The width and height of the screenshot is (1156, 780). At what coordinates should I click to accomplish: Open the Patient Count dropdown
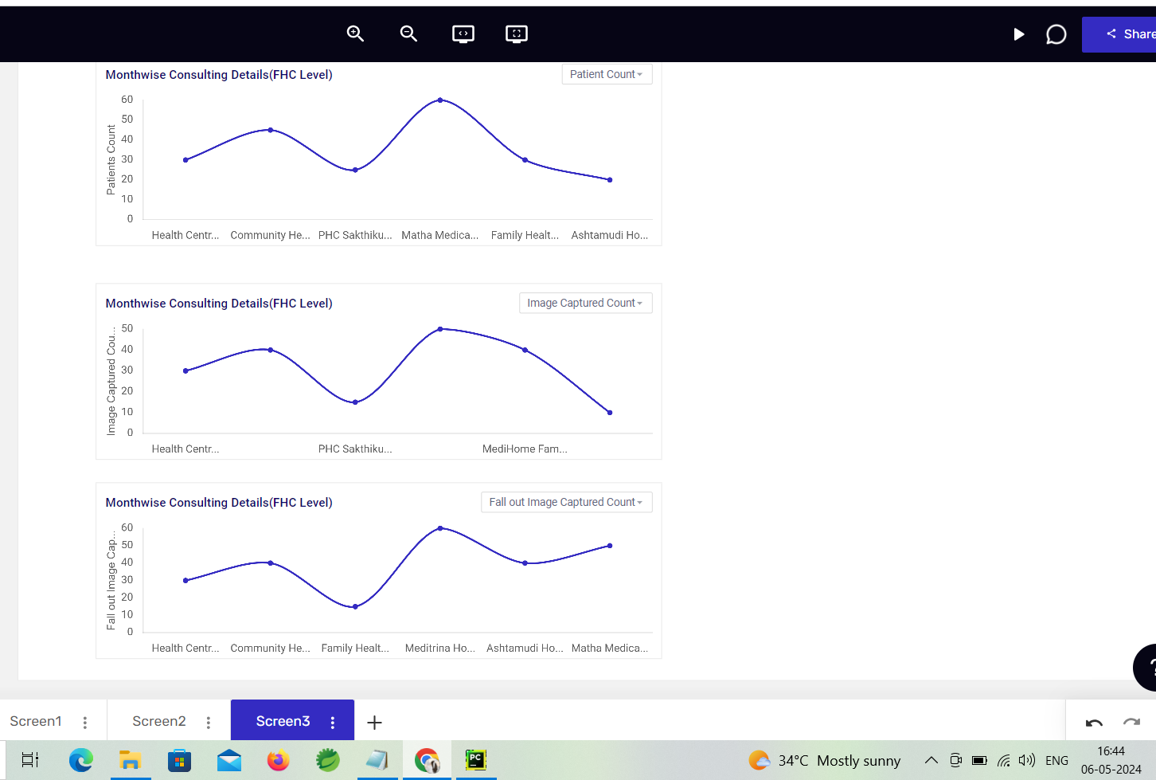point(607,74)
